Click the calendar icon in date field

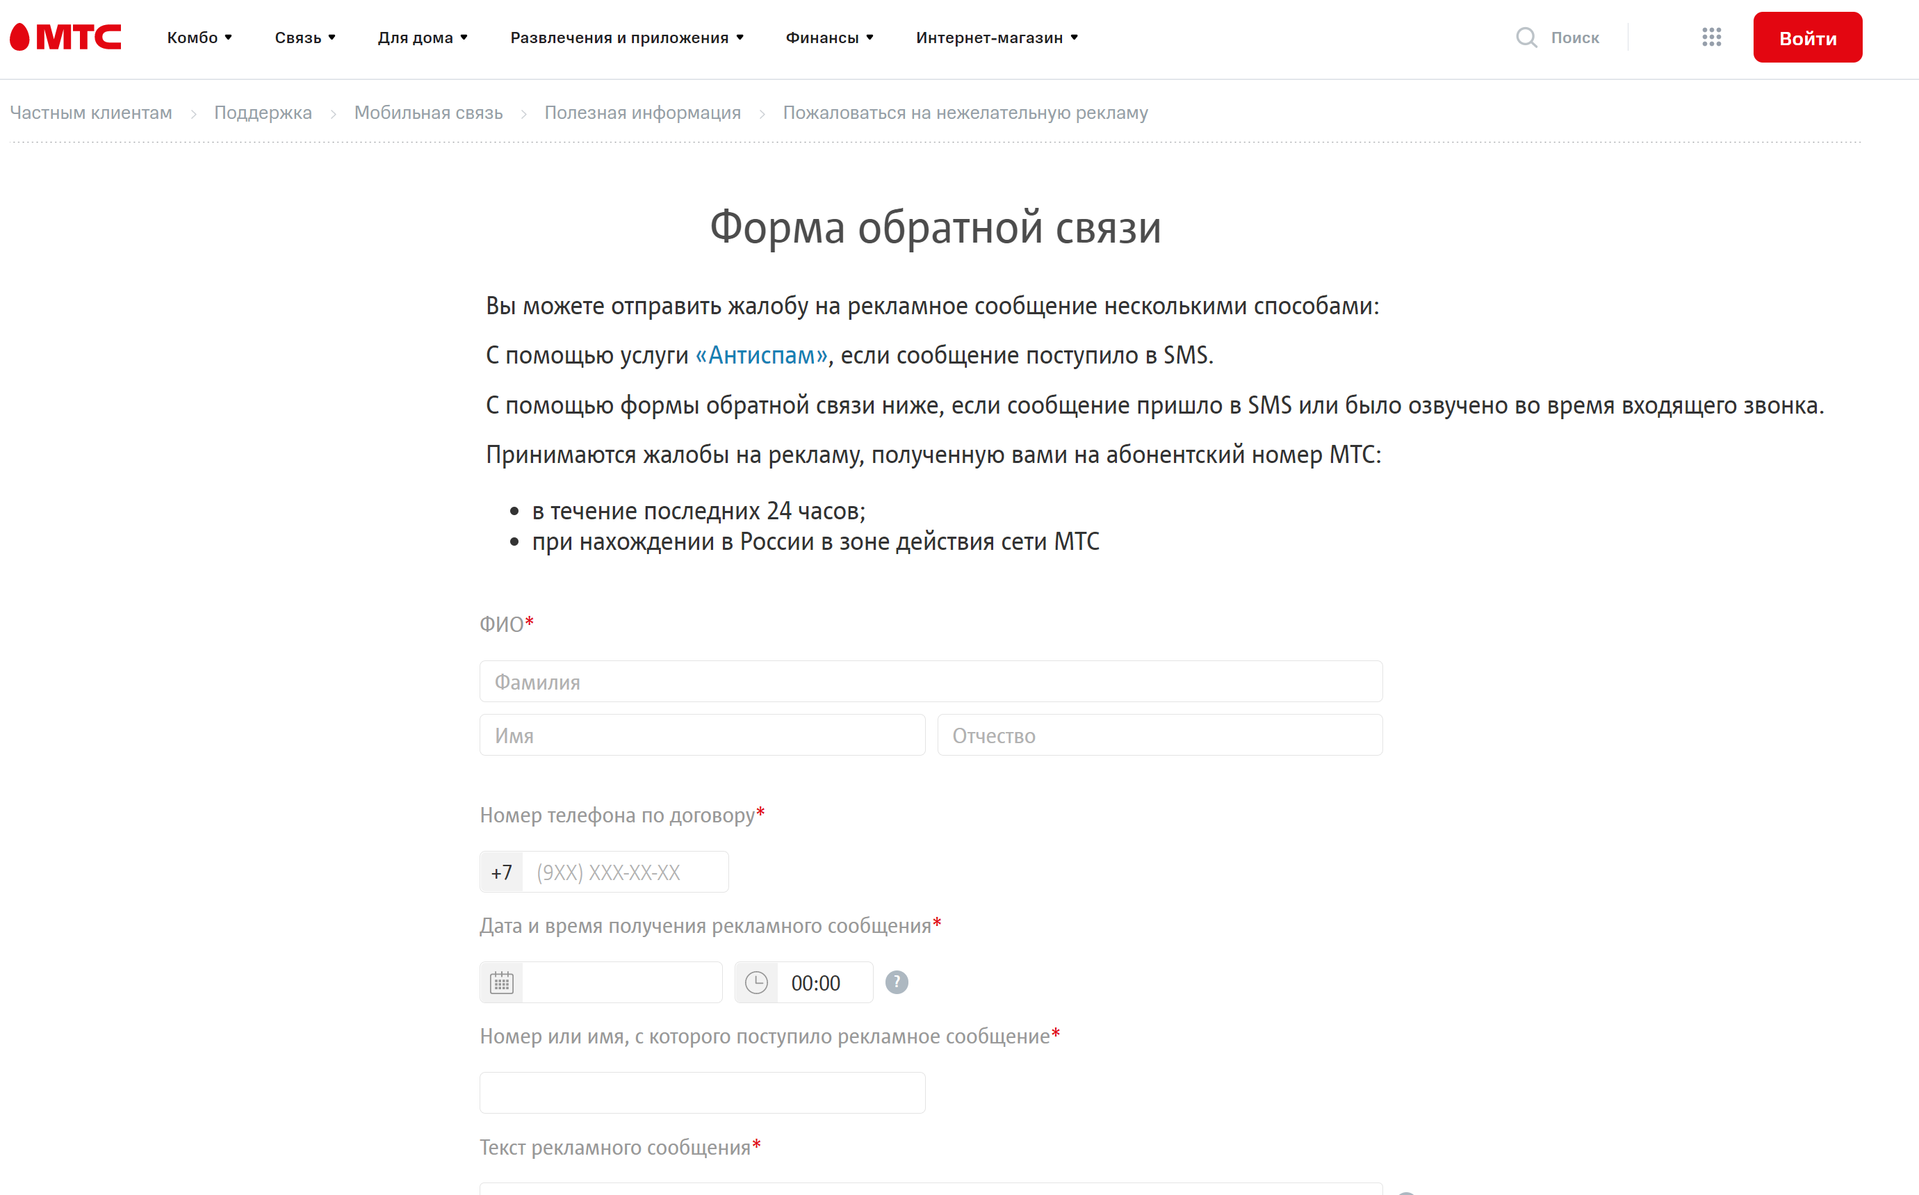click(502, 982)
